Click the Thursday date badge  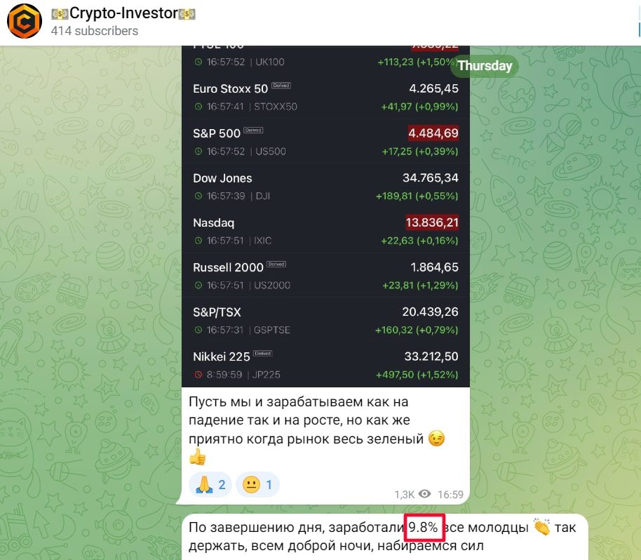pyautogui.click(x=485, y=66)
